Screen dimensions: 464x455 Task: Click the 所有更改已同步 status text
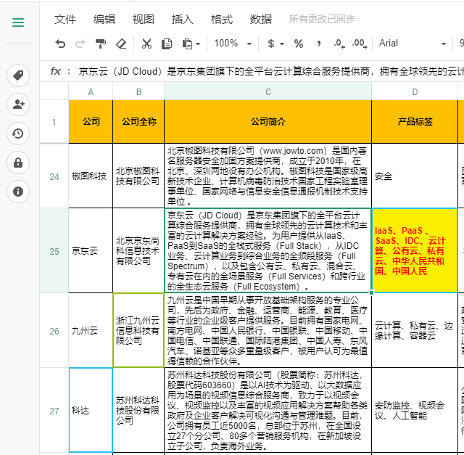[322, 20]
